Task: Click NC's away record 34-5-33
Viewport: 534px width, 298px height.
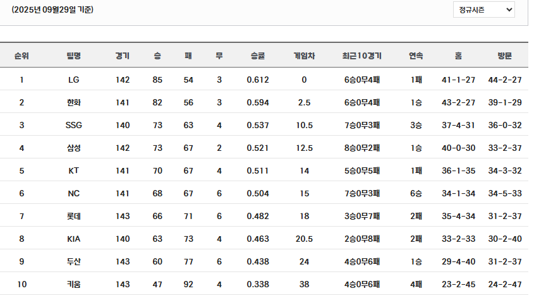Action: pyautogui.click(x=505, y=194)
